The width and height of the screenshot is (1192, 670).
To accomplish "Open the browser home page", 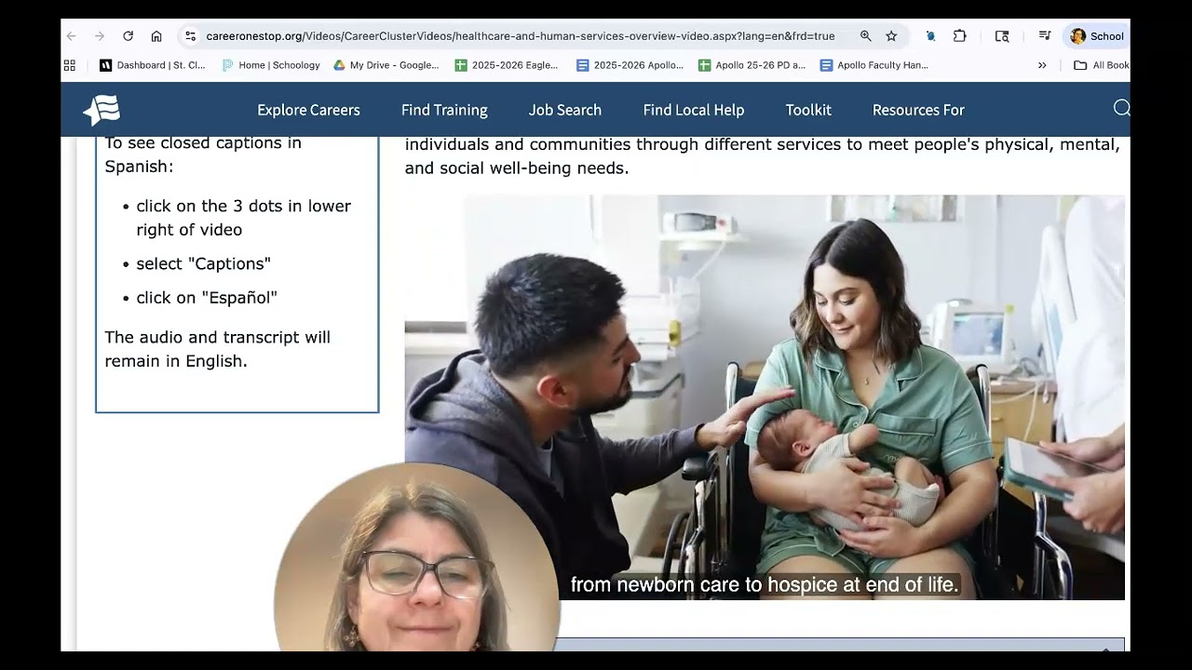I will (156, 36).
